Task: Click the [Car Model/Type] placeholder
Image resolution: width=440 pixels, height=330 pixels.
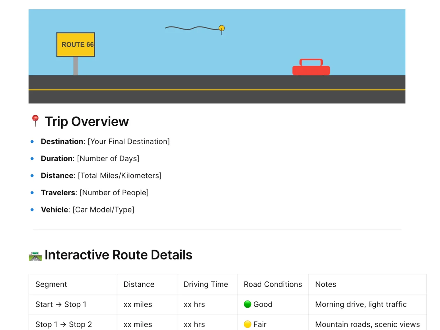Action: 103,210
